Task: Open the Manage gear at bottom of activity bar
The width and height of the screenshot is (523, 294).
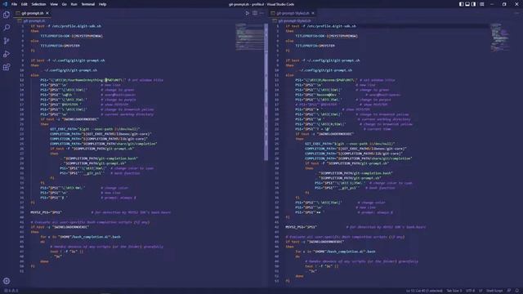Action: (x=7, y=281)
